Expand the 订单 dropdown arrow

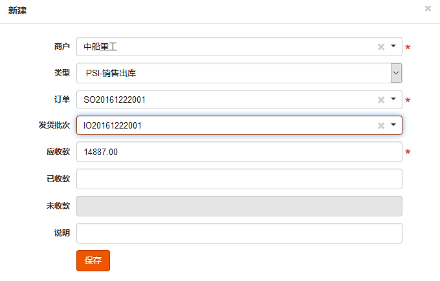[x=393, y=99]
